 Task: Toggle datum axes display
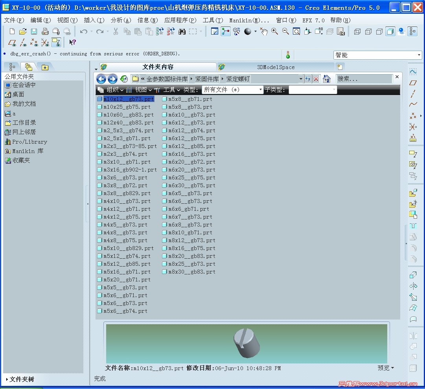click(x=23, y=42)
